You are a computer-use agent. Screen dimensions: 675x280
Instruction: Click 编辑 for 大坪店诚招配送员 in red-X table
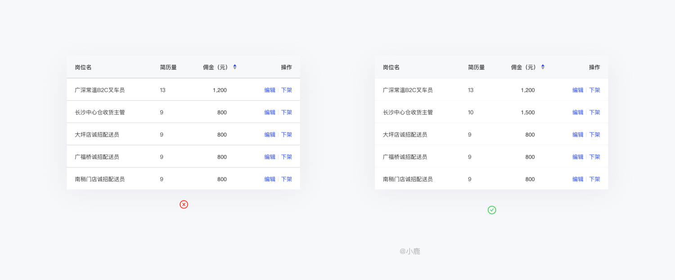(x=270, y=134)
